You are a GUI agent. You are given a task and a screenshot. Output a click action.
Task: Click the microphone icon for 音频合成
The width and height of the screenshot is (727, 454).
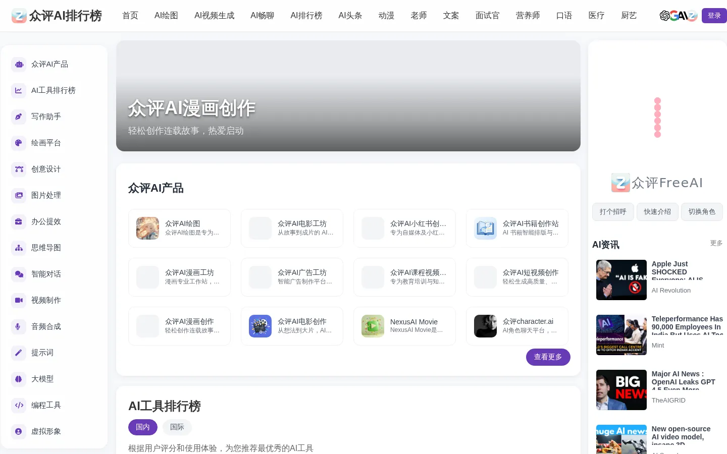click(x=19, y=326)
